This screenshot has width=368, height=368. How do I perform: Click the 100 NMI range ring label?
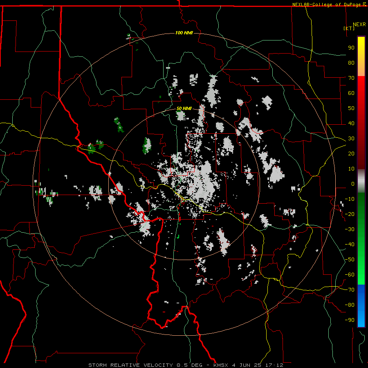click(x=184, y=33)
